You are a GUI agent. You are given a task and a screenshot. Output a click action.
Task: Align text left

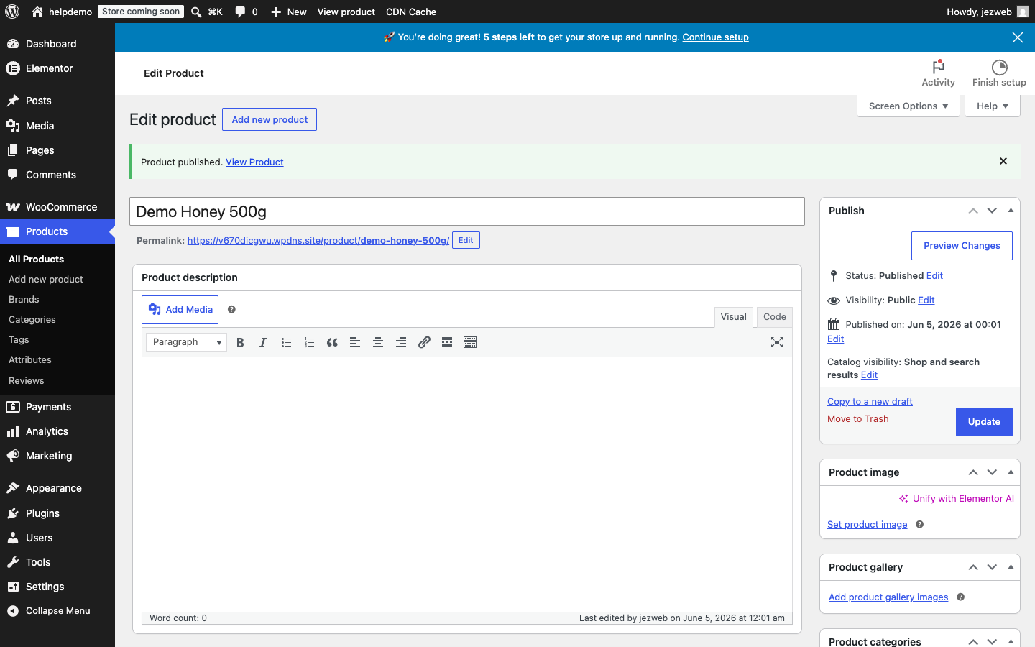tap(355, 342)
